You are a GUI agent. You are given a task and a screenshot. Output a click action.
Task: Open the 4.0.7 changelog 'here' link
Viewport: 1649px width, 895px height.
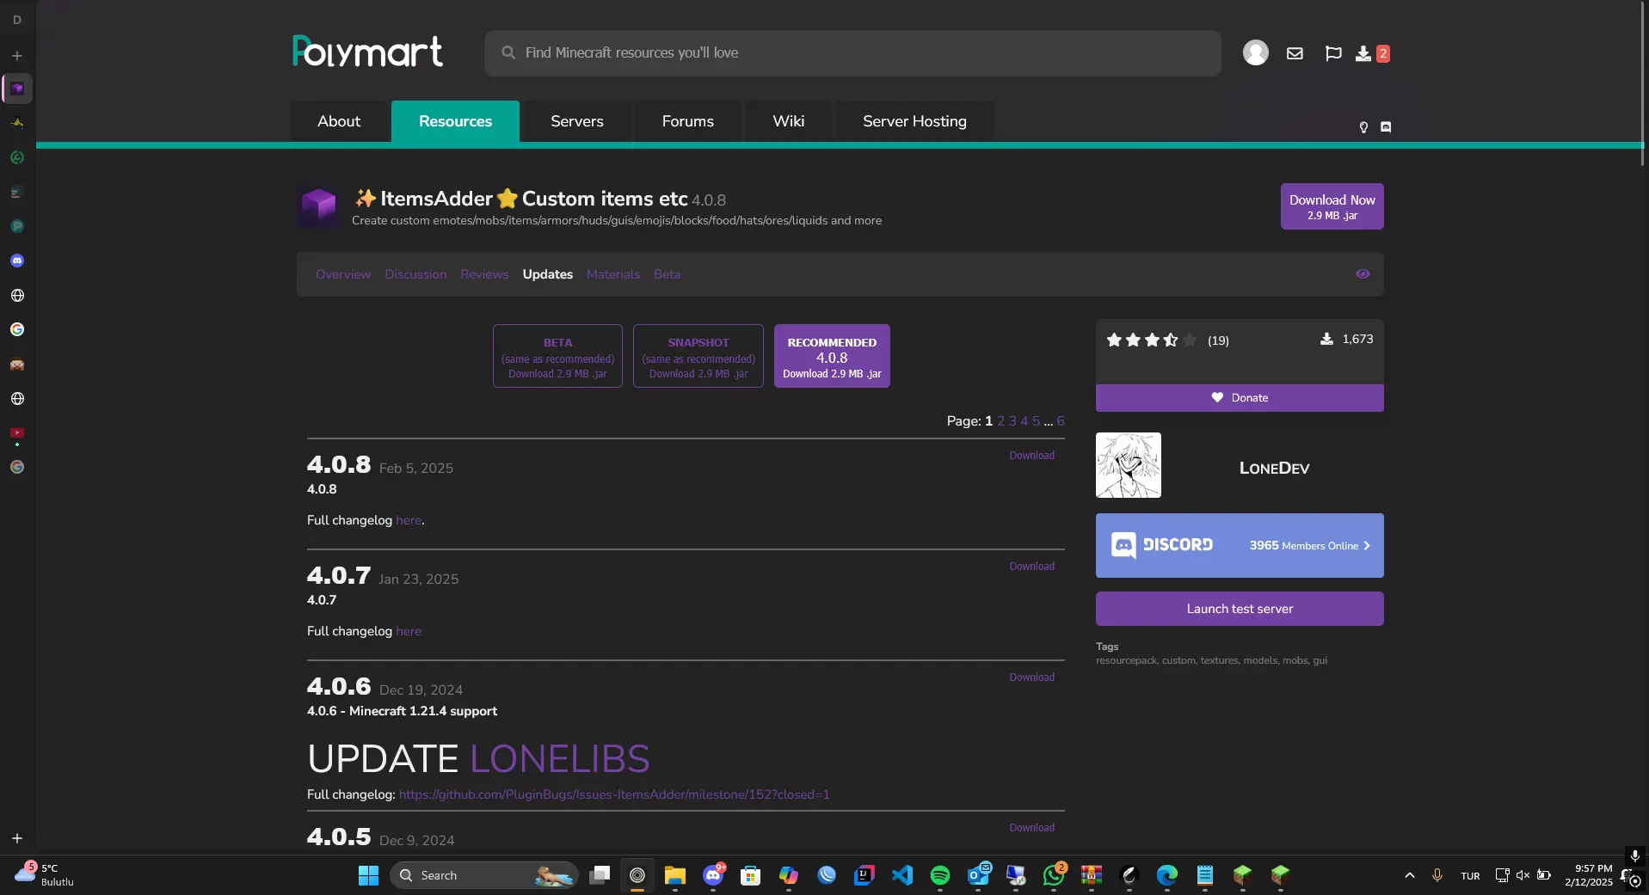pyautogui.click(x=409, y=631)
